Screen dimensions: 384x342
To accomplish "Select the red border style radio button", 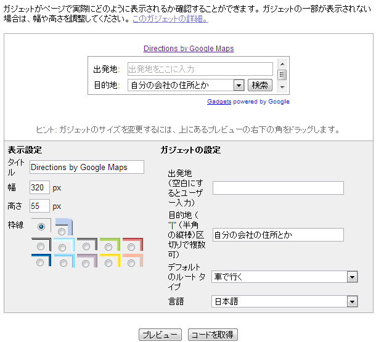I will (132, 246).
